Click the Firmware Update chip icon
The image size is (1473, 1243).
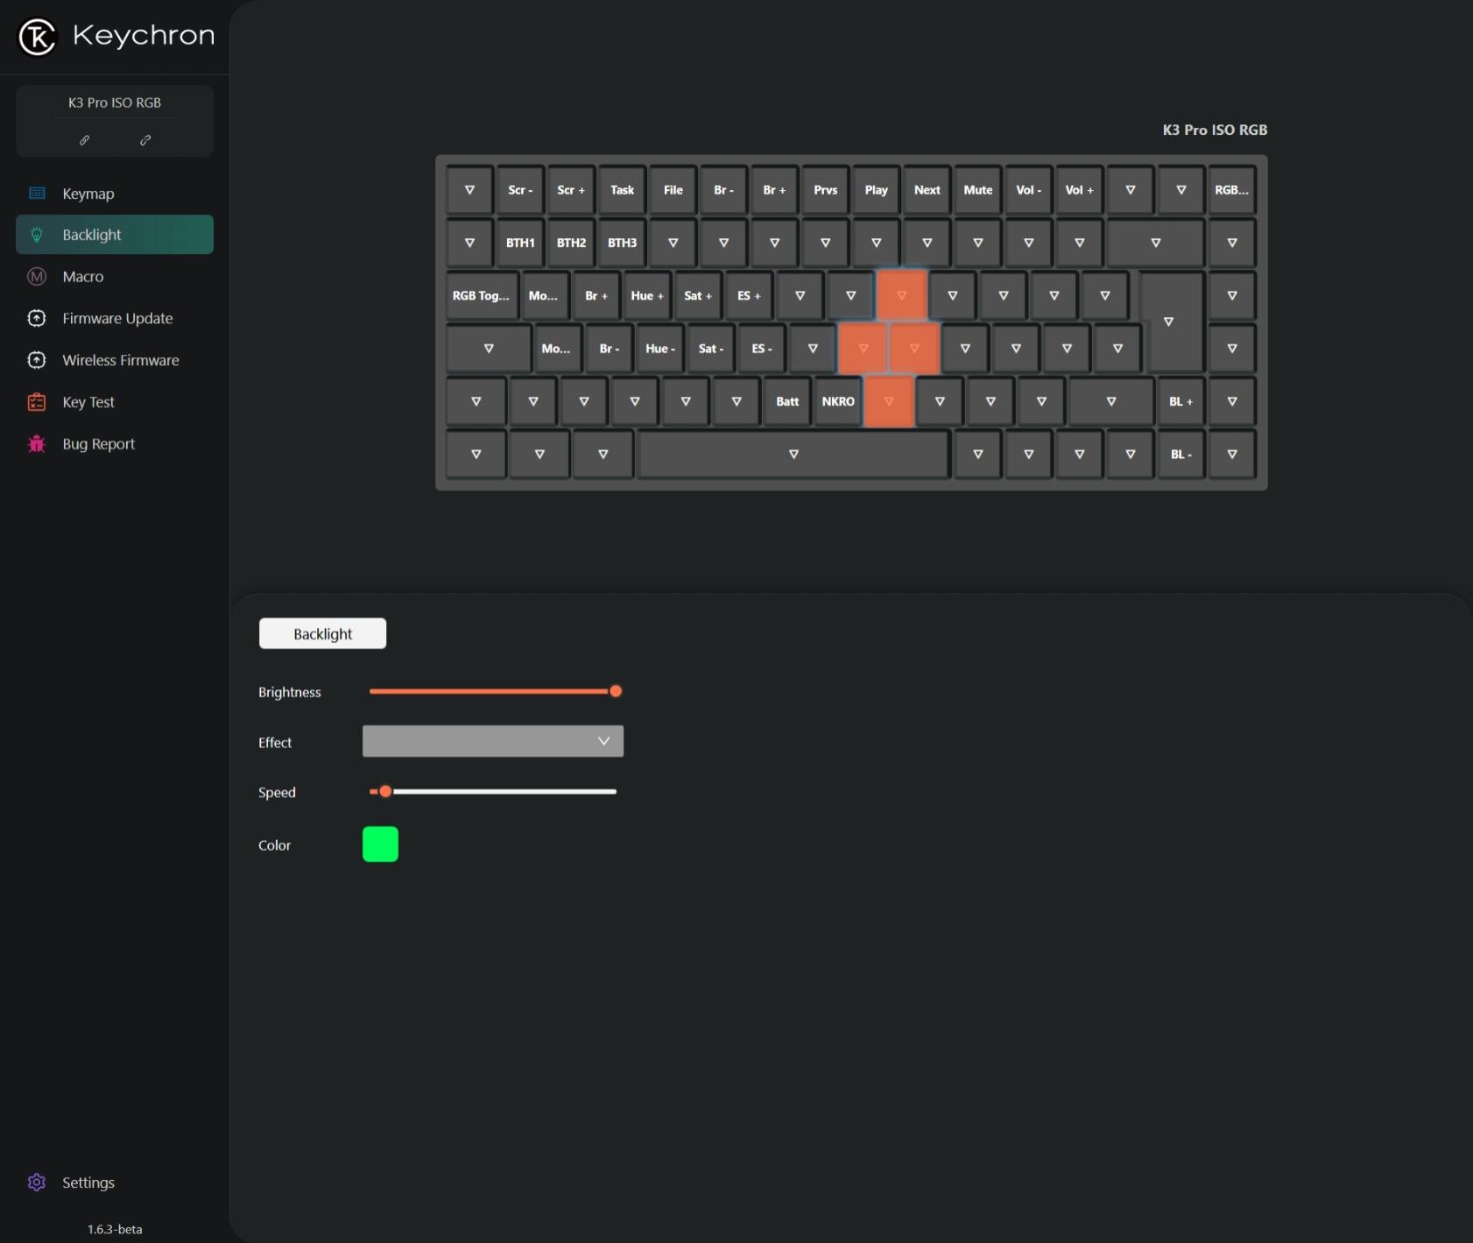point(37,319)
